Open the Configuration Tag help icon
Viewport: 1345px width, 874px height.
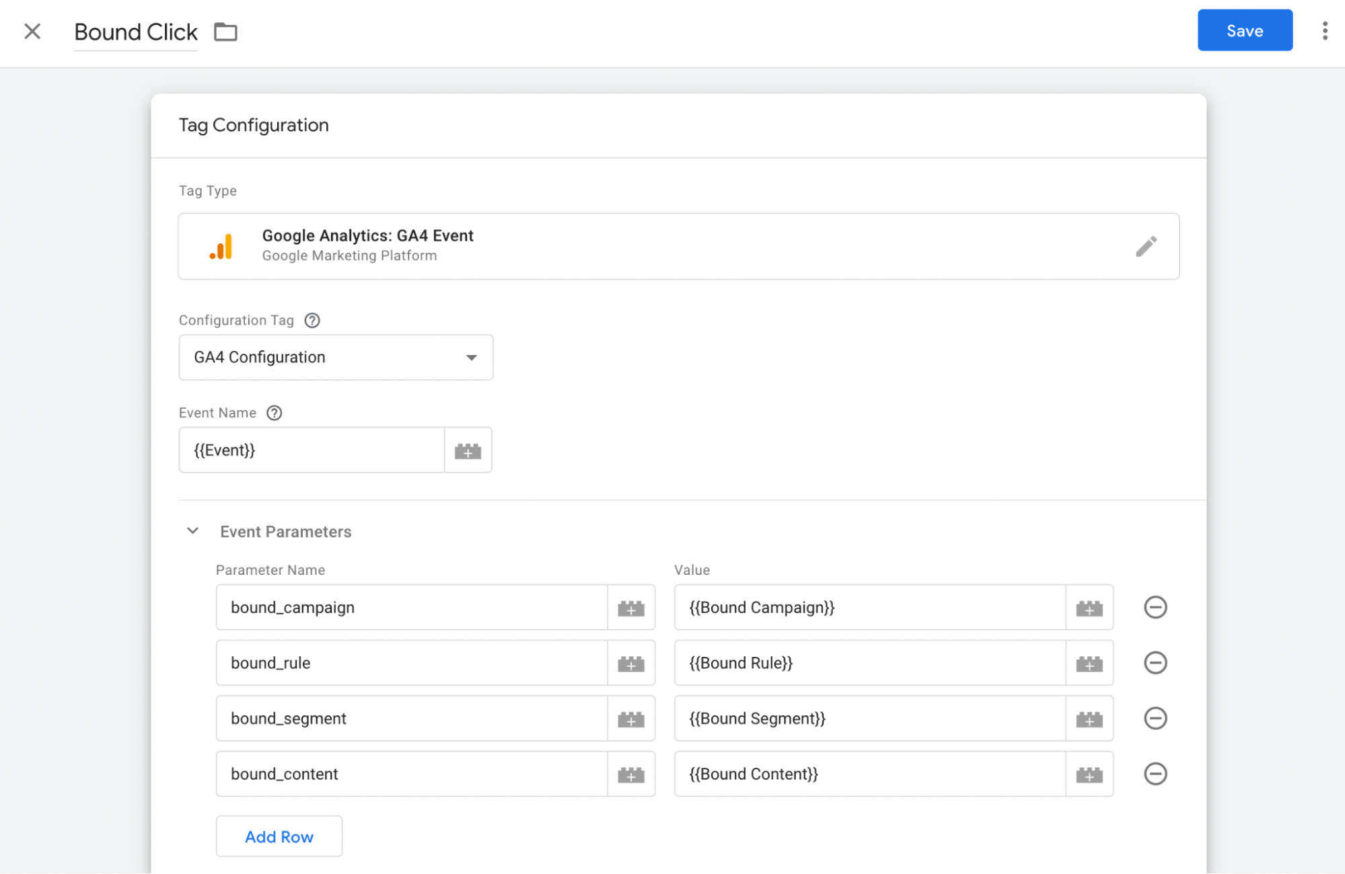click(312, 320)
